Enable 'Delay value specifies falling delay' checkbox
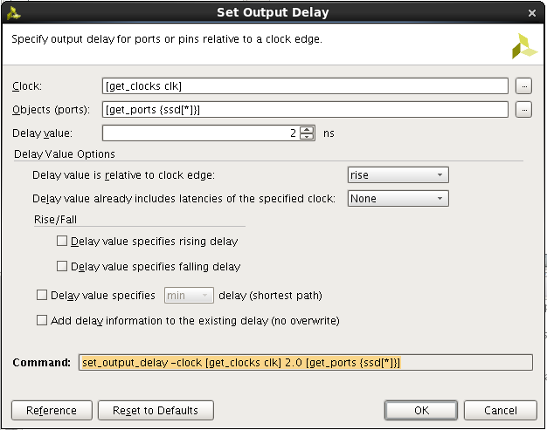547x430 pixels. pyautogui.click(x=62, y=266)
